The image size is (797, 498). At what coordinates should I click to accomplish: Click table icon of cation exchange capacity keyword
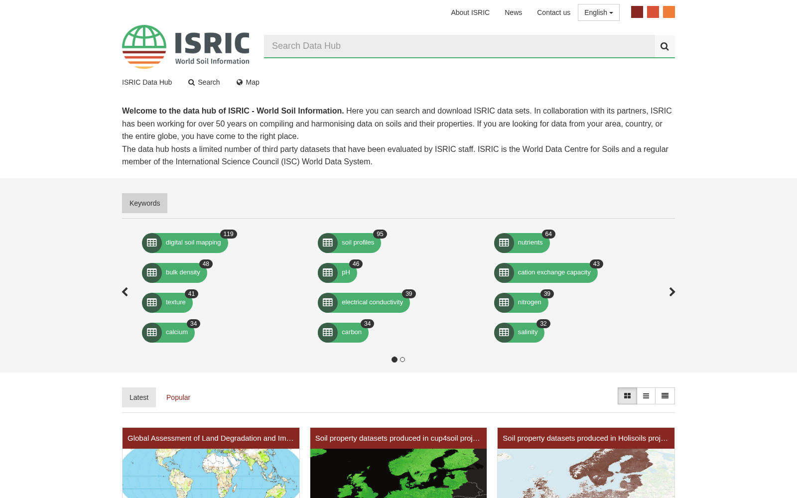[x=504, y=273]
